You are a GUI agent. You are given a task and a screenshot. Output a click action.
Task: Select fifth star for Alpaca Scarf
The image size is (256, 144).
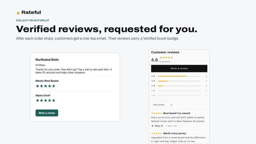(53, 100)
